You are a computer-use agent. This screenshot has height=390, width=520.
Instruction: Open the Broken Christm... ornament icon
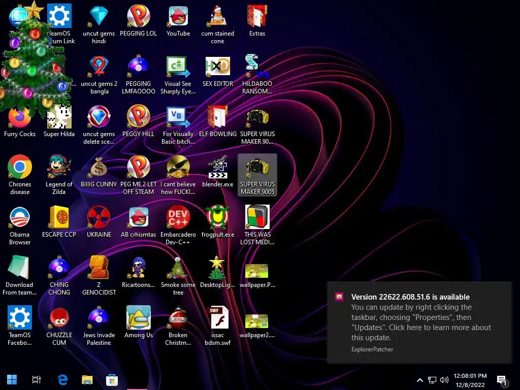[178, 318]
